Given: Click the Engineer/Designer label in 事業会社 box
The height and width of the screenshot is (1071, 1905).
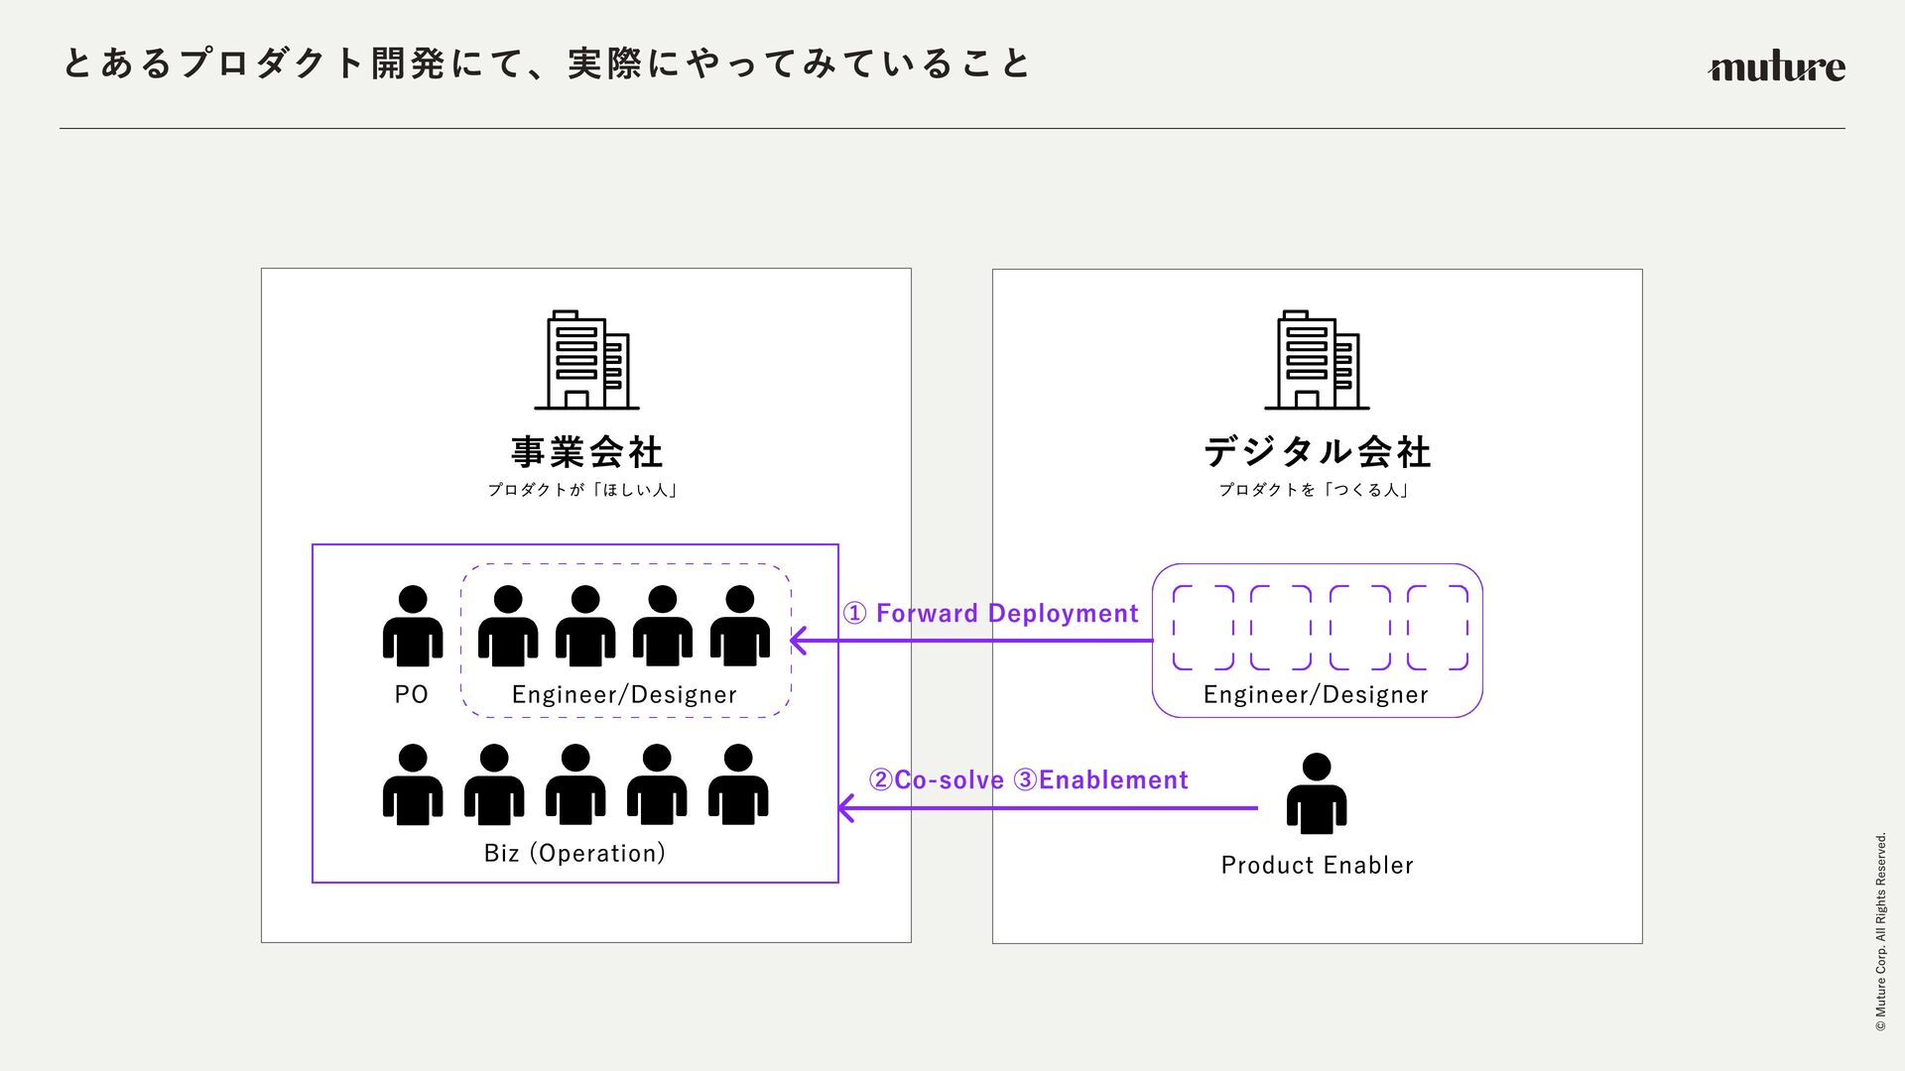Looking at the screenshot, I should pos(624,694).
